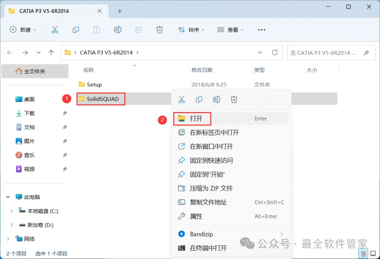Viewport: 380px width, 259px height.
Task: Go up one folder level
Action: click(51, 52)
